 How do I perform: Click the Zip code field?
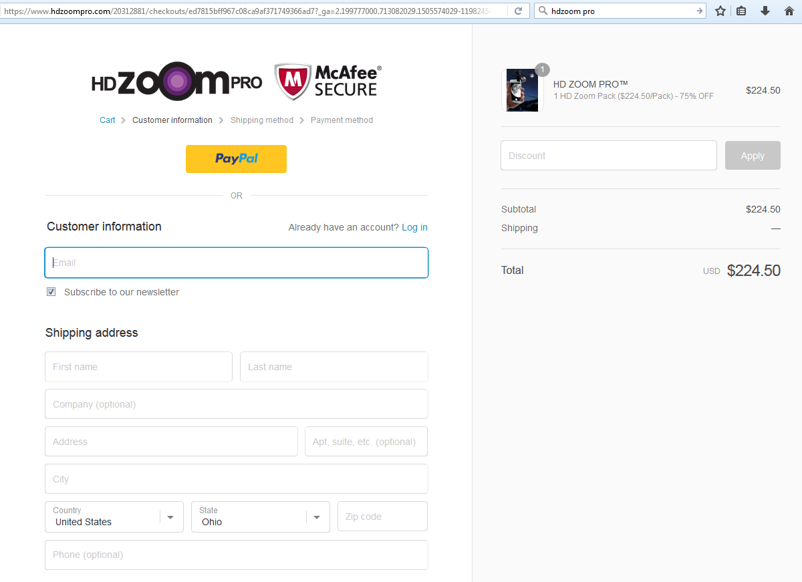tap(382, 517)
